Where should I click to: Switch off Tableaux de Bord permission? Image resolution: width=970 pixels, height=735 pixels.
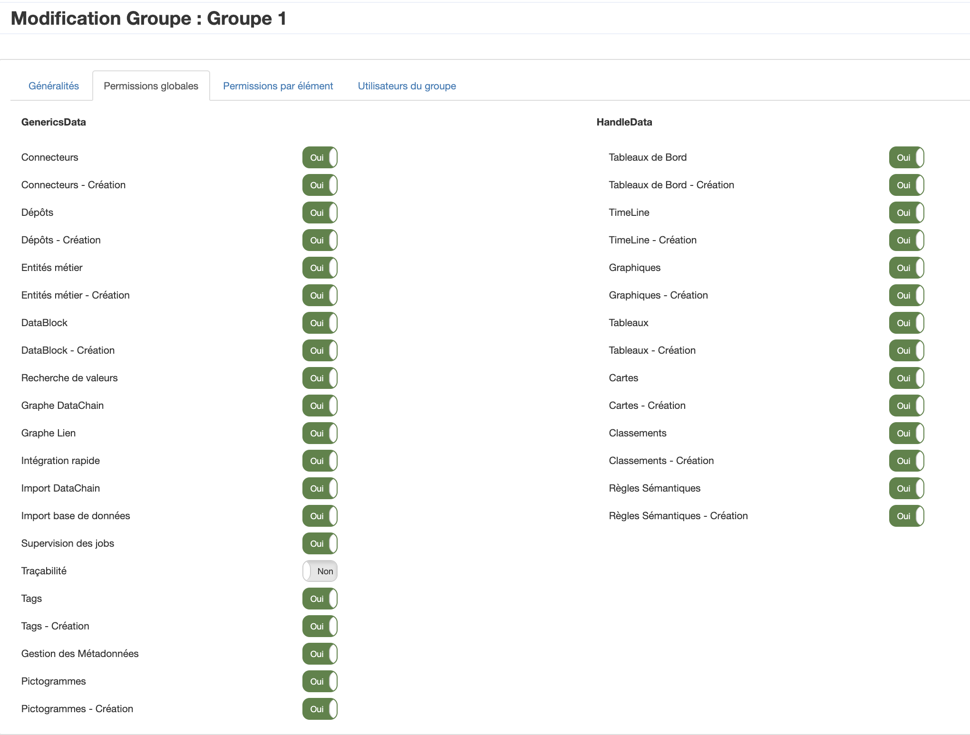pyautogui.click(x=906, y=157)
